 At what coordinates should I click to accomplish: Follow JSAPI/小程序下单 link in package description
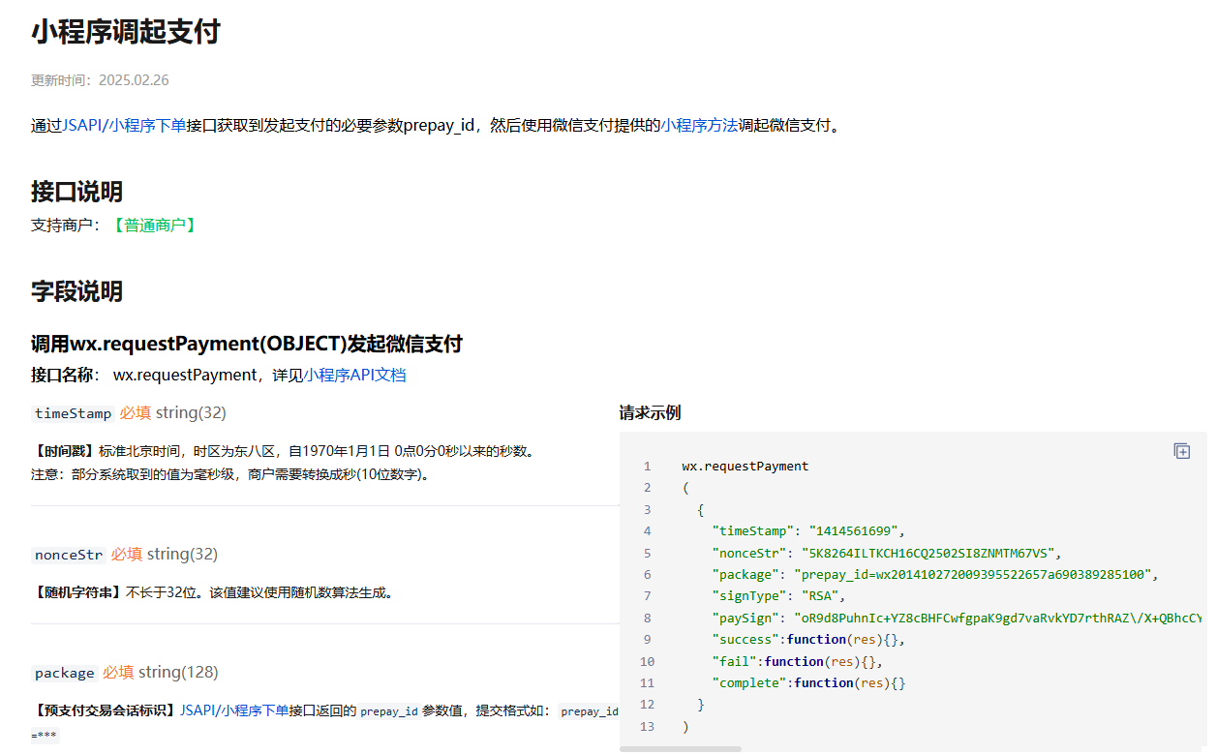click(233, 710)
